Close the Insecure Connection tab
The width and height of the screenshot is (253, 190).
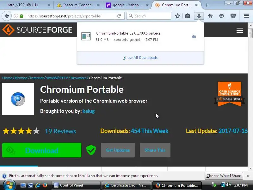(98, 5)
